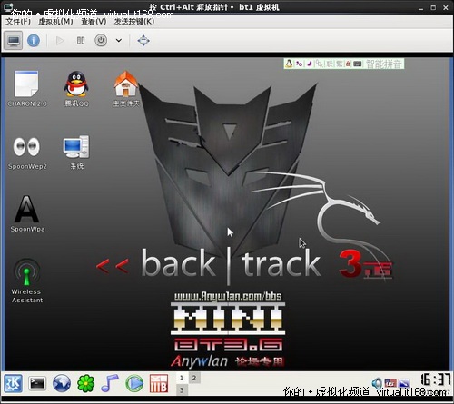This screenshot has width=454, height=404.
Task: Open the 虚拟机(M) menu
Action: point(55,22)
